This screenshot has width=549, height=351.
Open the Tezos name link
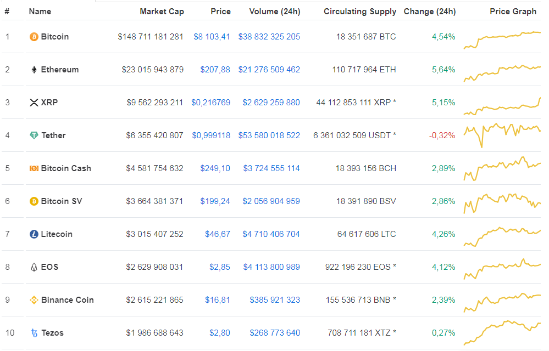tap(53, 333)
